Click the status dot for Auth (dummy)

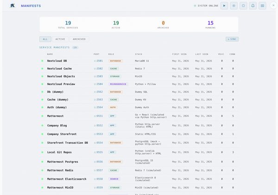42,107
